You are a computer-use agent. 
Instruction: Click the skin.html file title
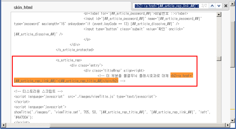23,8
